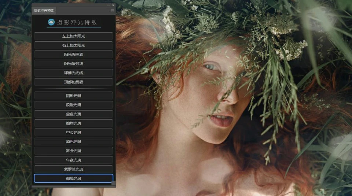
Task: Click the 摄影冲光特效 header title text
Action: [x=77, y=22]
